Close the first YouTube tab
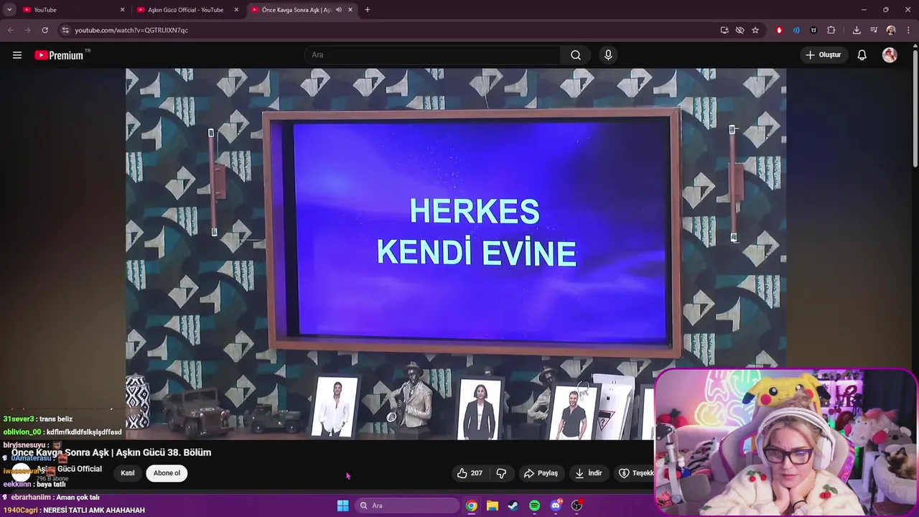This screenshot has height=517, width=919. pos(122,10)
